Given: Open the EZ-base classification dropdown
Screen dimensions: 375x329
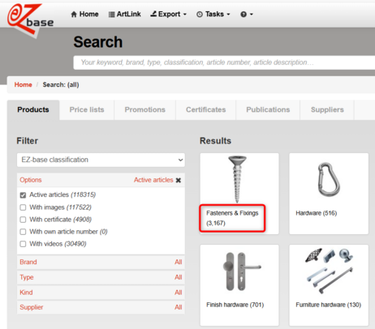Looking at the screenshot, I should pos(101,160).
